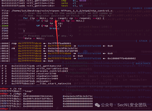
Task: Click the faint Python file icon beside stack line 0030
Action: tap(15, 59)
